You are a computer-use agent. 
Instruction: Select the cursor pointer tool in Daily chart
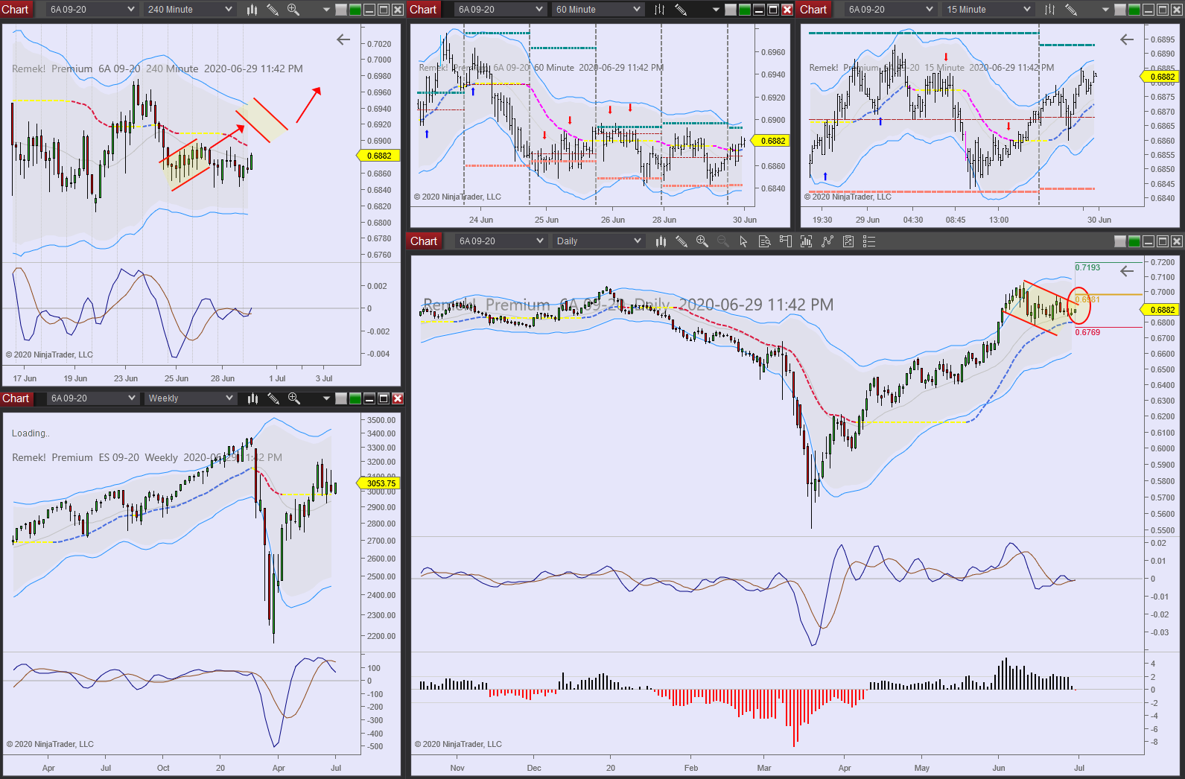743,241
